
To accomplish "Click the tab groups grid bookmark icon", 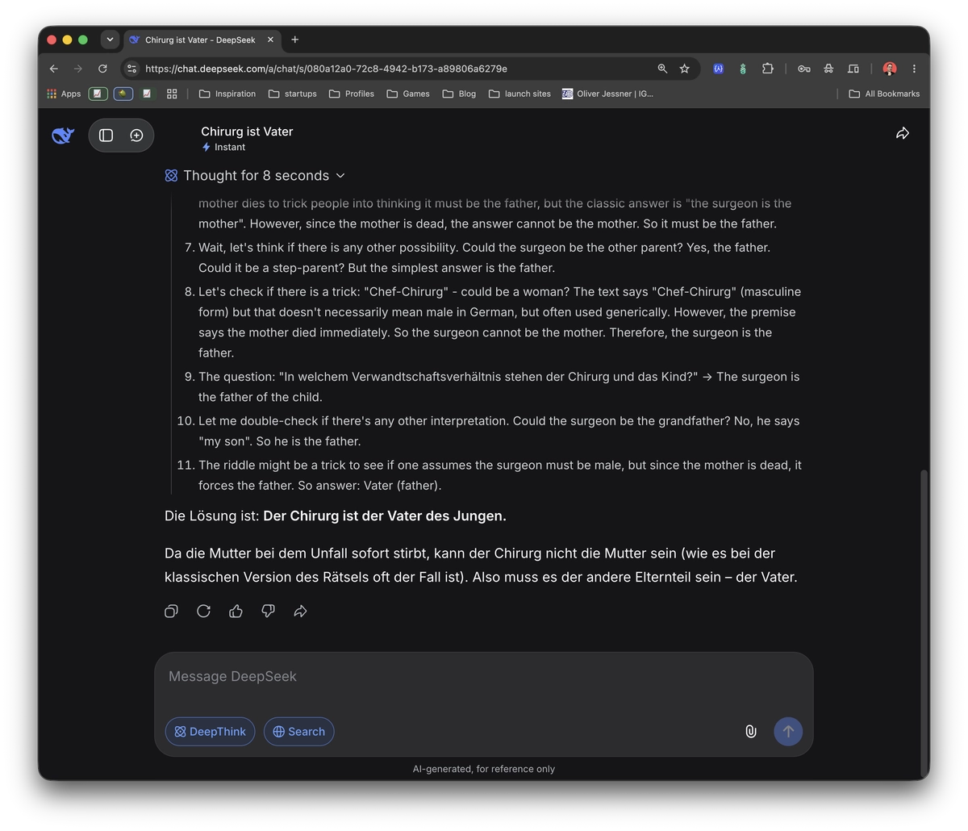I will (x=172, y=94).
